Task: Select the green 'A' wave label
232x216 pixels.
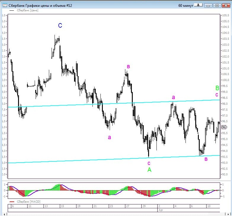Action: tap(149, 170)
